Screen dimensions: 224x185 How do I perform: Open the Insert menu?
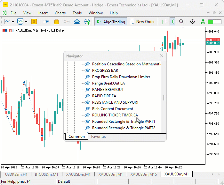(x=43, y=13)
